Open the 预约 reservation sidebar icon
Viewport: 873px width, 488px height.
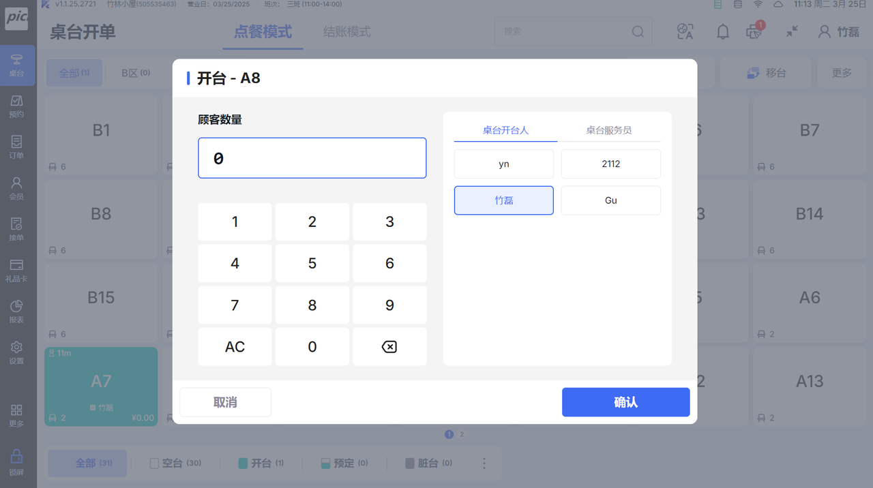(16, 106)
